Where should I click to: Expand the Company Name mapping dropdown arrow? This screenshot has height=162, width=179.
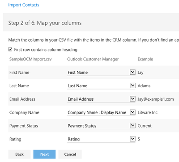pos(132,112)
